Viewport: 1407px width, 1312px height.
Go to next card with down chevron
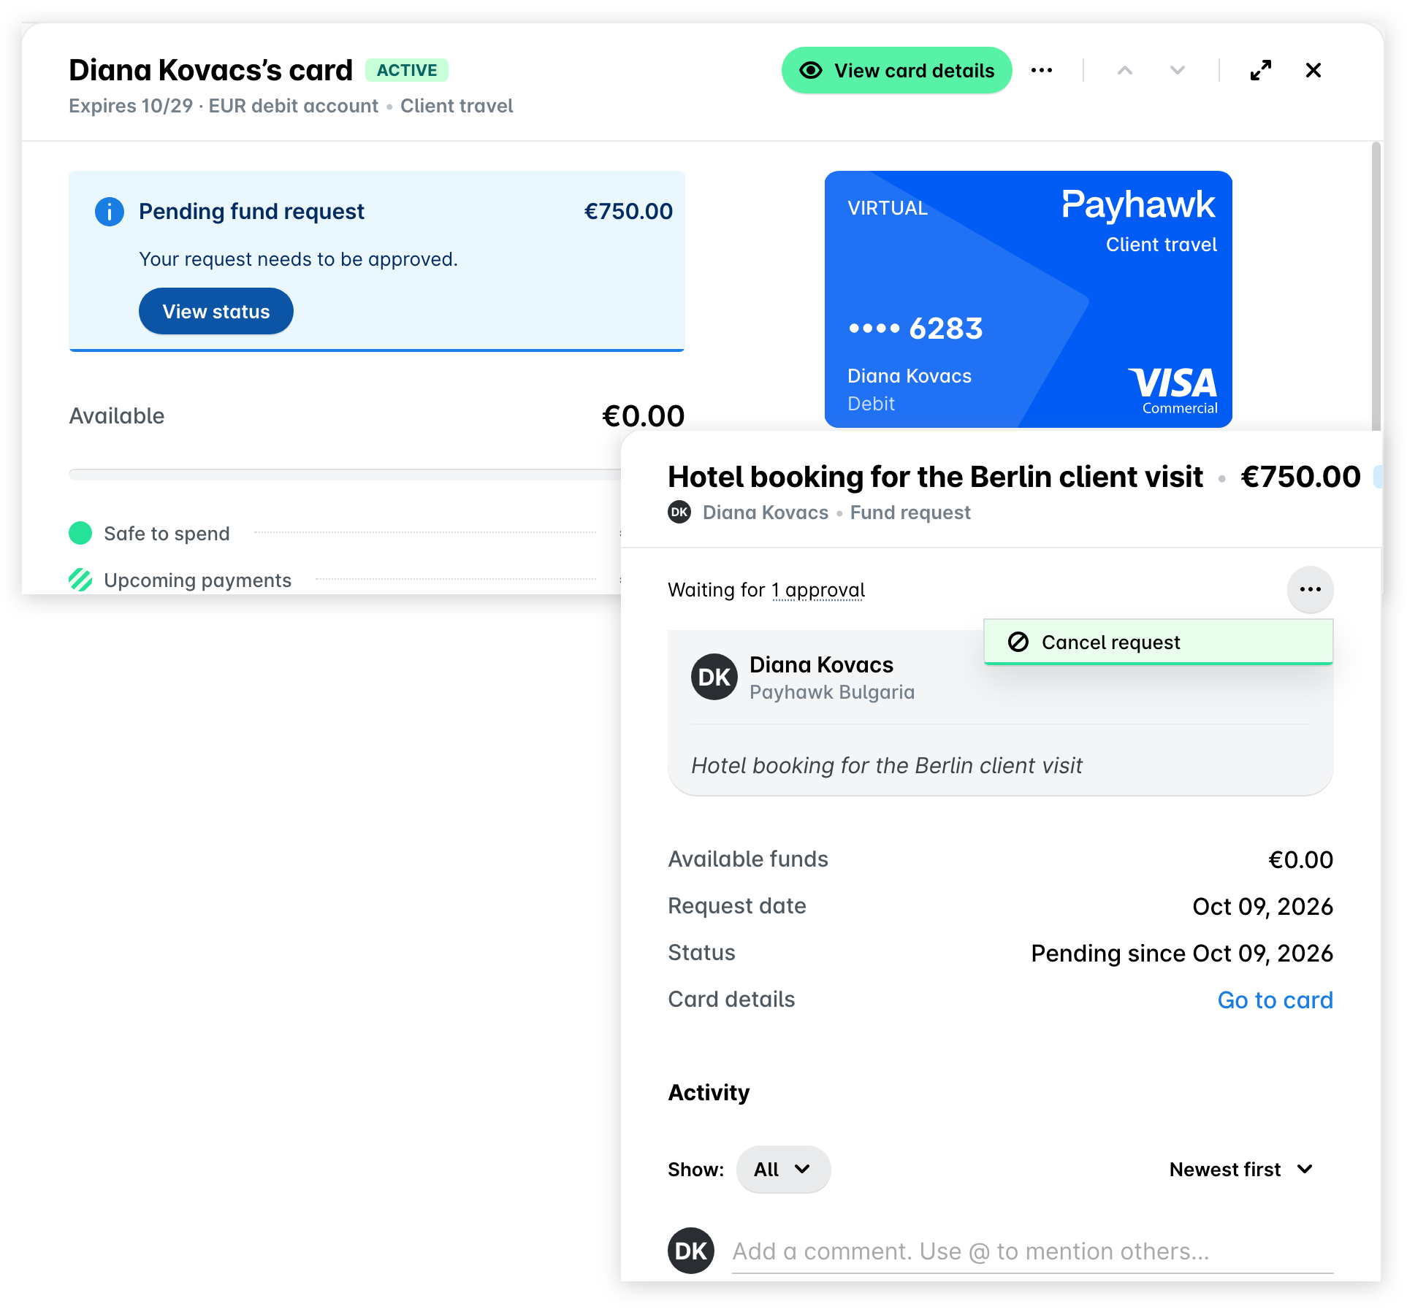[x=1177, y=71]
